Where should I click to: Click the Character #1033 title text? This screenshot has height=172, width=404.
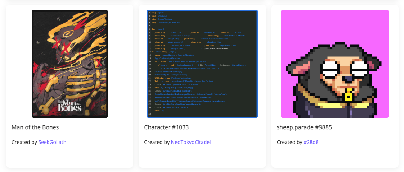pos(166,127)
